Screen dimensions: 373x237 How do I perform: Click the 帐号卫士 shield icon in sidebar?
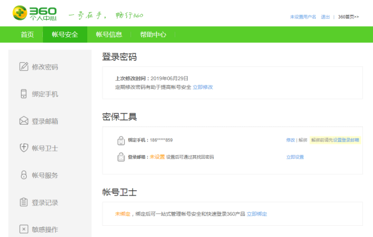[x=24, y=148]
